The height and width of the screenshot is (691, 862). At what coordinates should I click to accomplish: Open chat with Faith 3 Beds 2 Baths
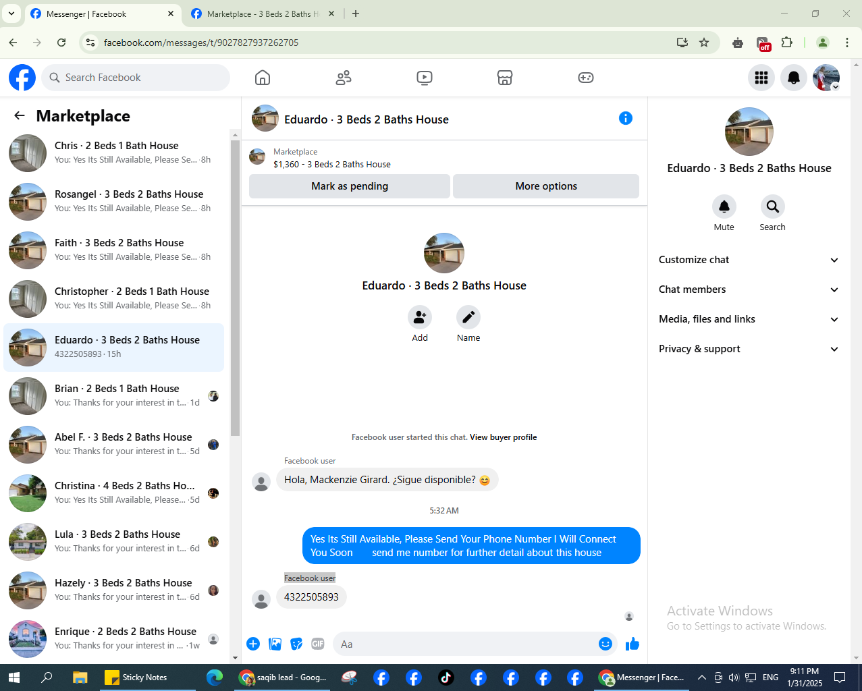[x=113, y=250]
